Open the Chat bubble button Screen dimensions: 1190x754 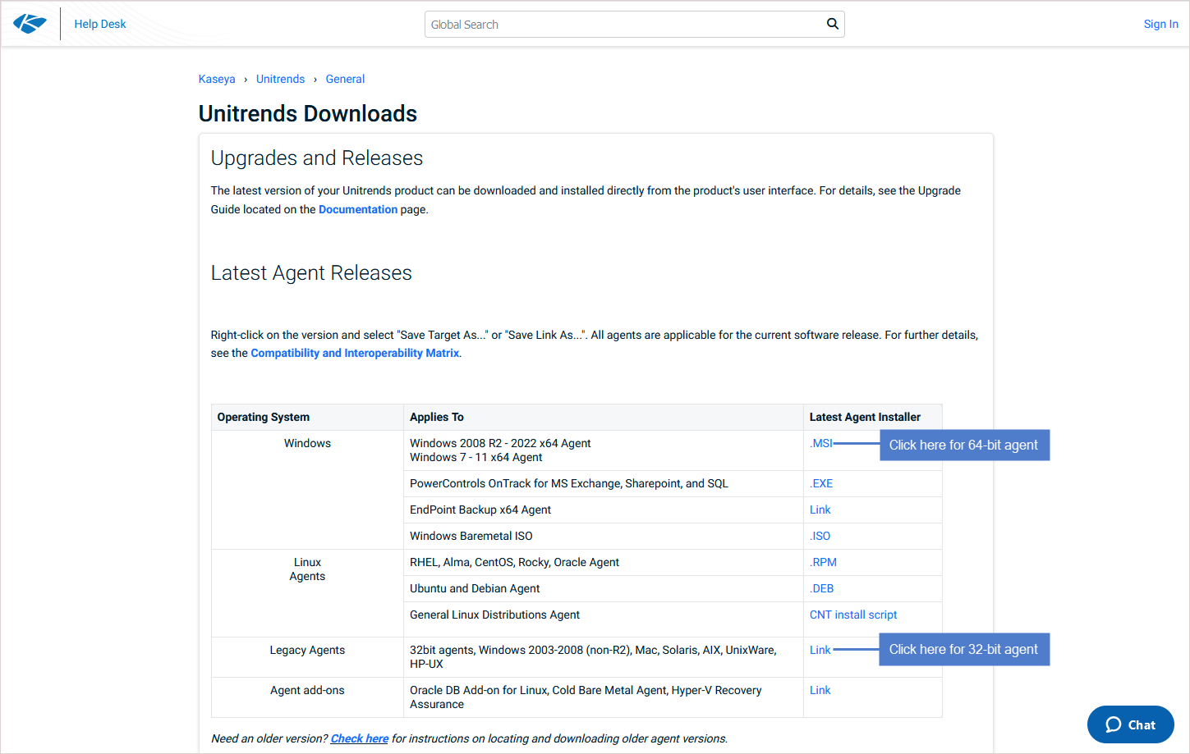[1130, 724]
